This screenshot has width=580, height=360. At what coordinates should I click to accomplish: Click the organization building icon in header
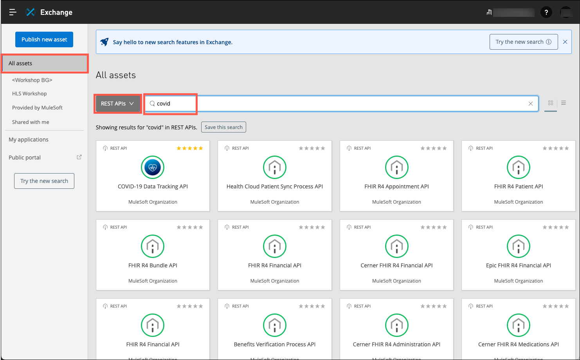489,13
